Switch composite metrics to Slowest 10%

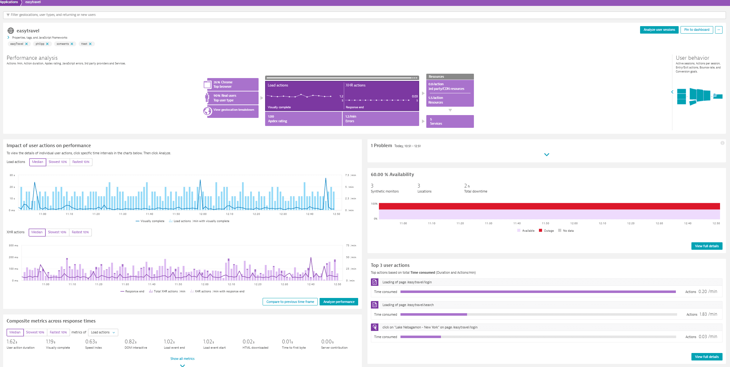pos(35,332)
